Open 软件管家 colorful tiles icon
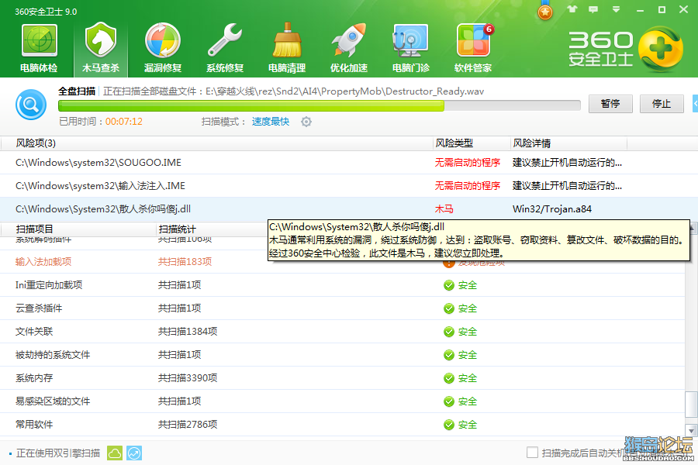This screenshot has height=465, width=698. [x=473, y=41]
